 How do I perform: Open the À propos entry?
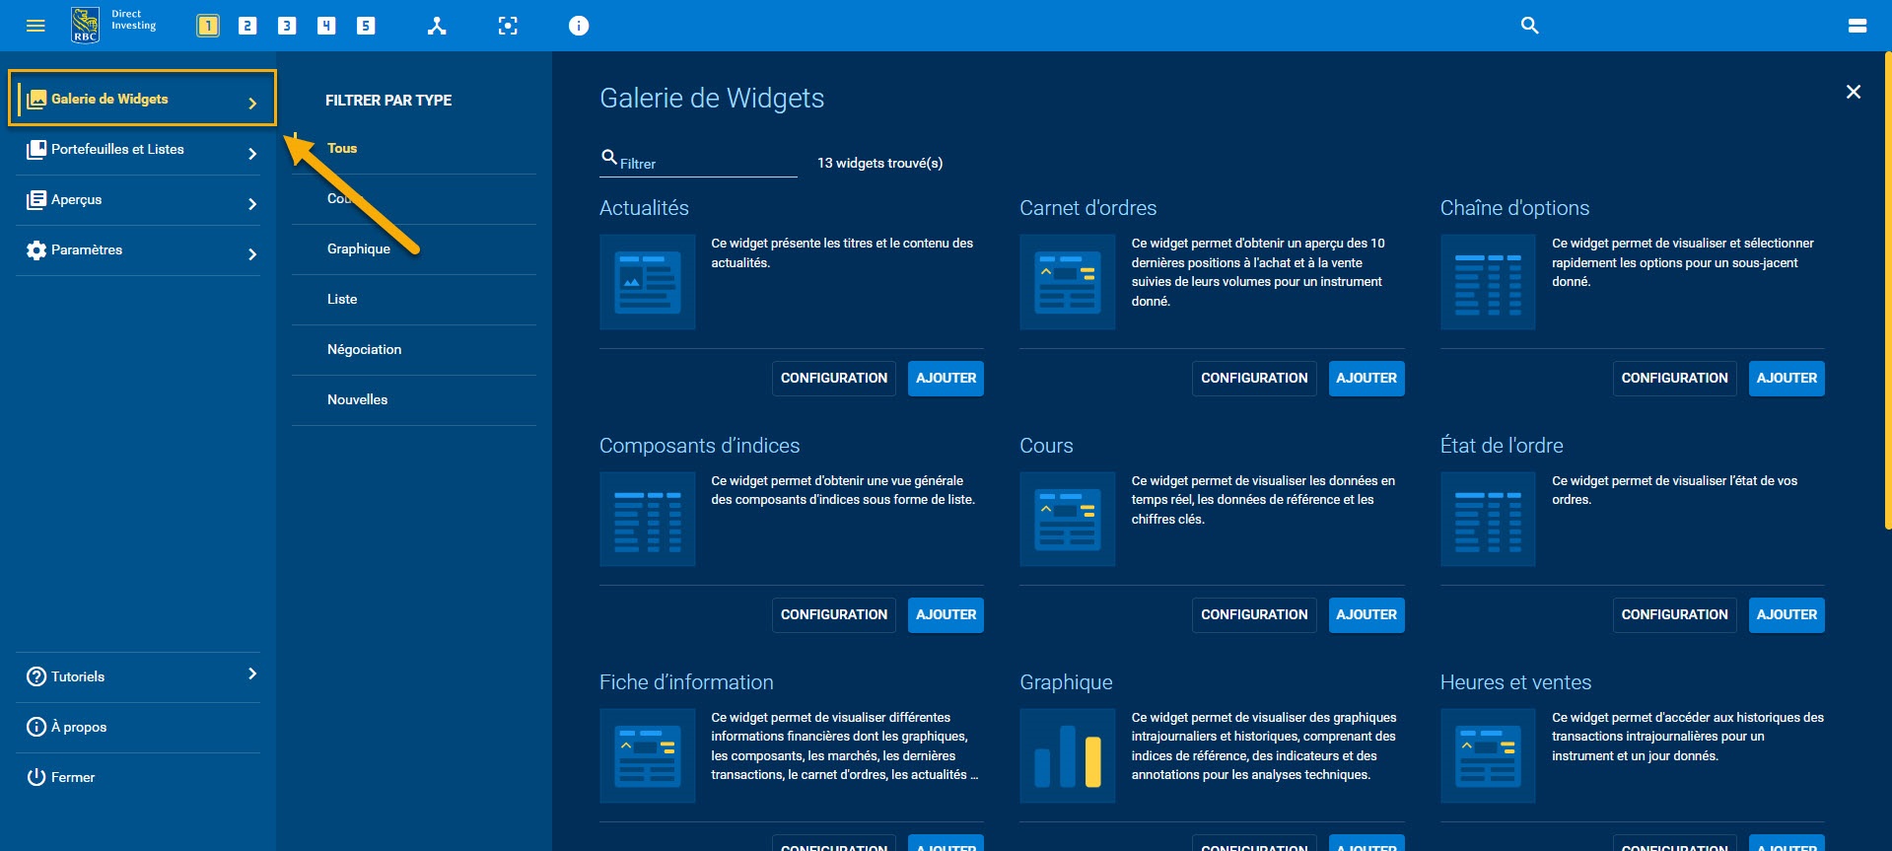tap(138, 728)
